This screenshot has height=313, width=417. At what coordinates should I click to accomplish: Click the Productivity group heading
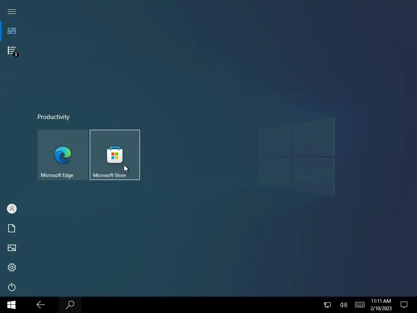[53, 117]
